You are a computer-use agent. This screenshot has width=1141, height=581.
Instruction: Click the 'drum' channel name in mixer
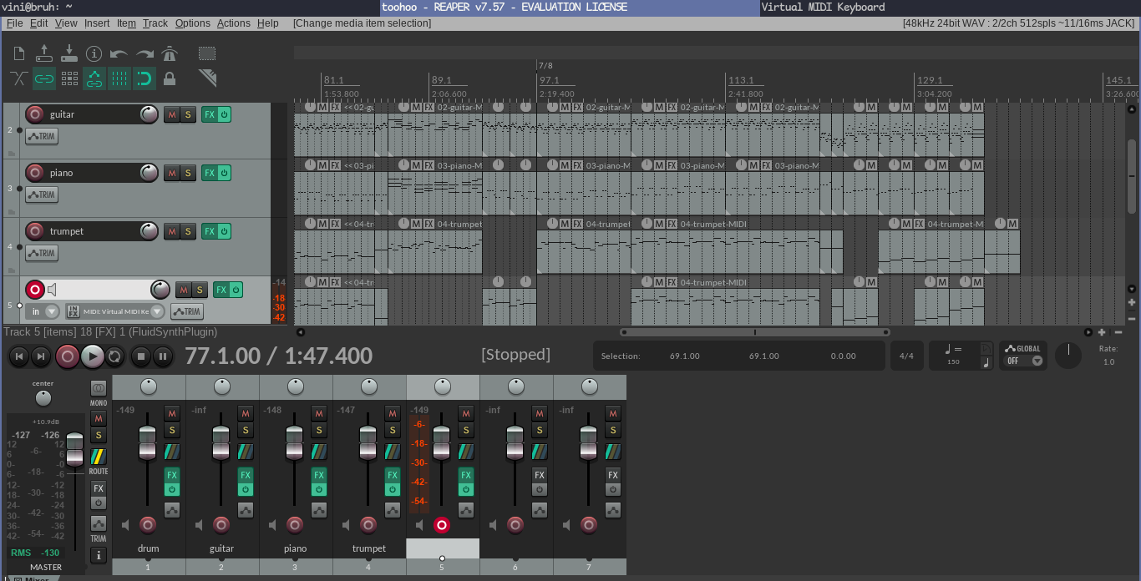tap(148, 548)
